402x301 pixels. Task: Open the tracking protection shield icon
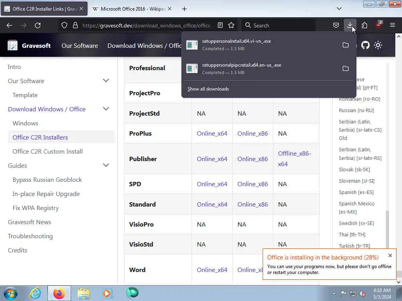(x=64, y=25)
